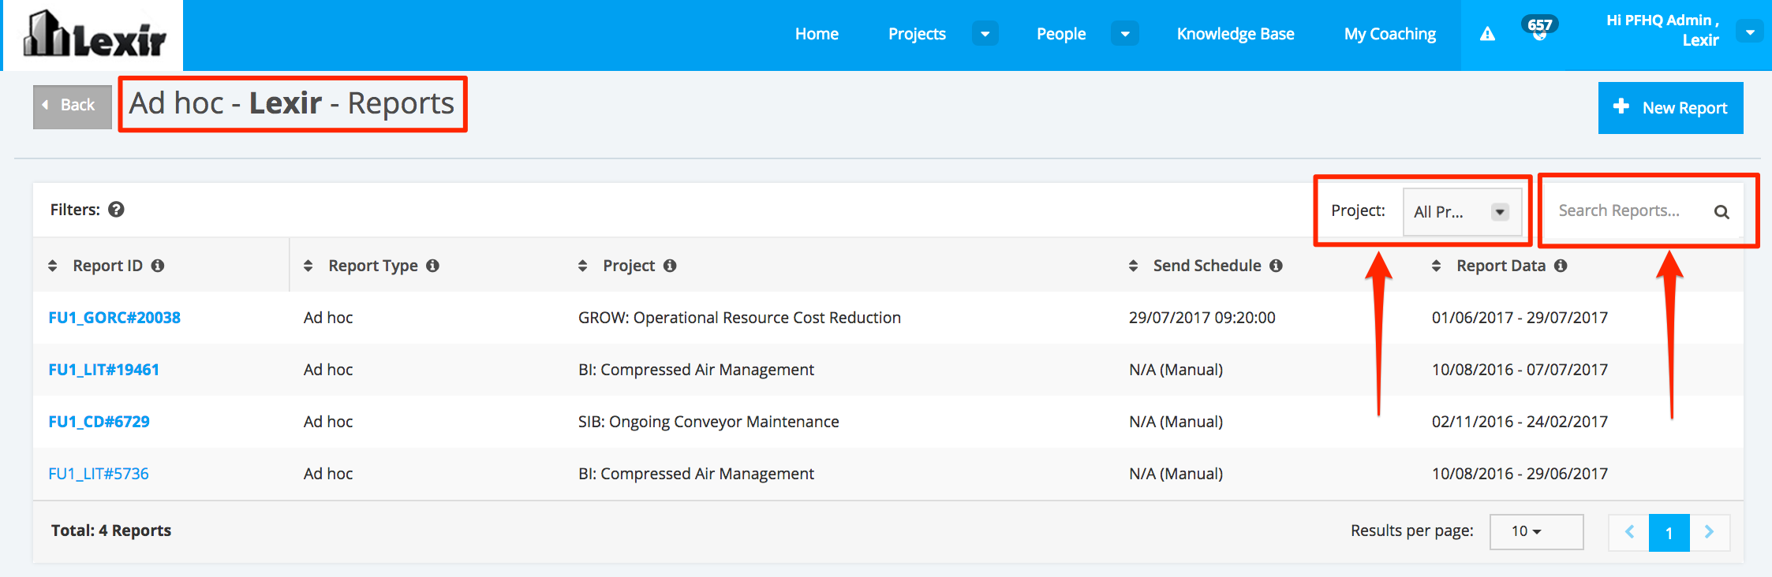The image size is (1772, 577).
Task: Sort by Report ID using sort arrows
Action: pyautogui.click(x=53, y=266)
